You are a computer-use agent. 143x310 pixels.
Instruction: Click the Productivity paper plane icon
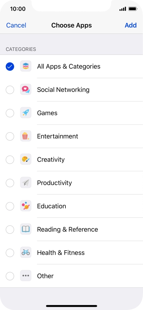[26, 183]
